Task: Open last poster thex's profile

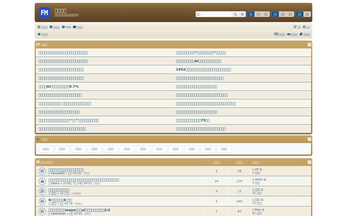Action: [257, 210]
